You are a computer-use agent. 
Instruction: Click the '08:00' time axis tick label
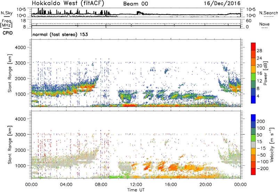point(101,185)
